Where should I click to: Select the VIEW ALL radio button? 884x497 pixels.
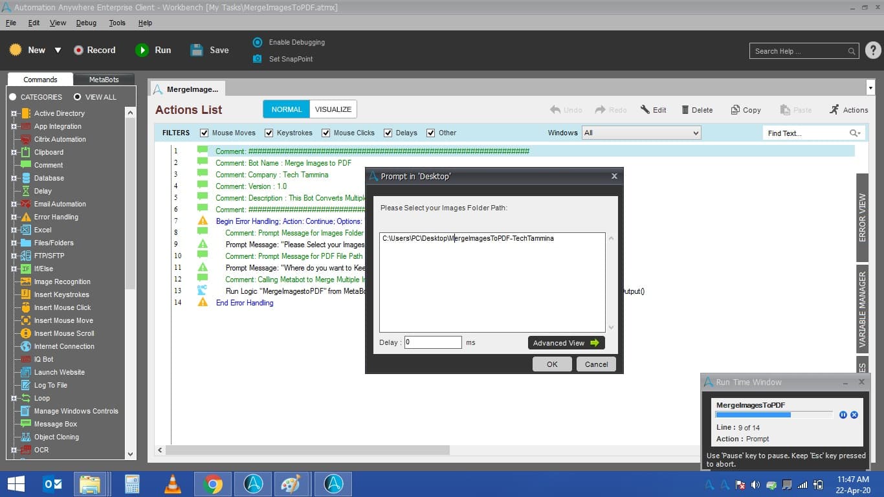78,97
